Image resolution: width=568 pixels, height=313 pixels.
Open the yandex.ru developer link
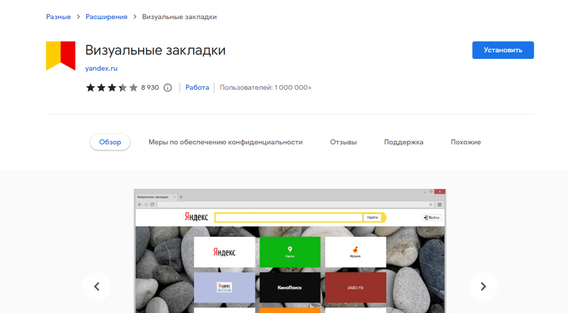[x=101, y=68]
